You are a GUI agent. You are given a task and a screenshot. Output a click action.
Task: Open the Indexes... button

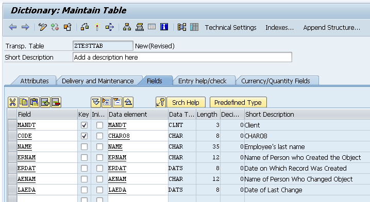pos(280,28)
